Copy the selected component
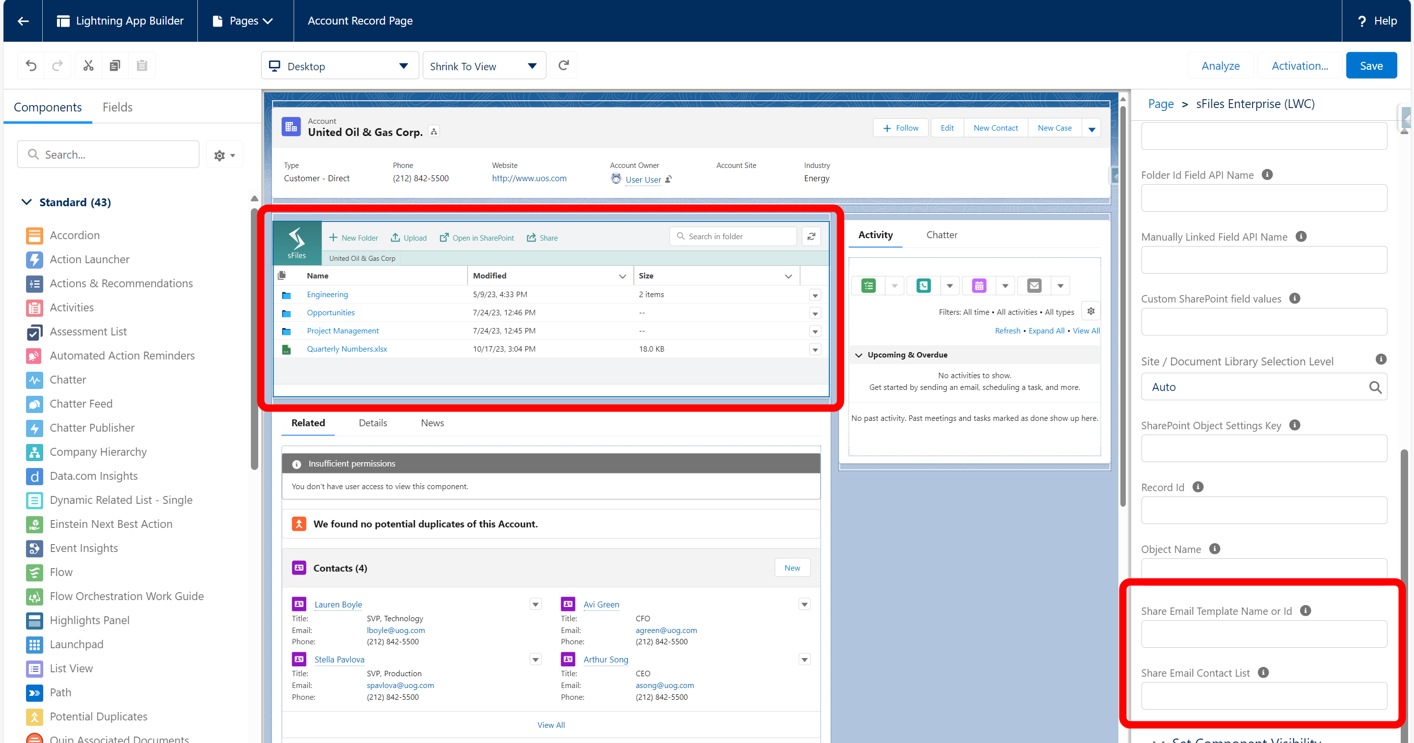This screenshot has width=1414, height=743. 115,66
